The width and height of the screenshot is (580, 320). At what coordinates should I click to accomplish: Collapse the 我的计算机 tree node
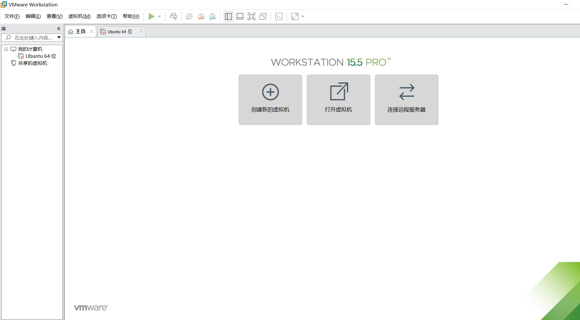click(x=6, y=49)
